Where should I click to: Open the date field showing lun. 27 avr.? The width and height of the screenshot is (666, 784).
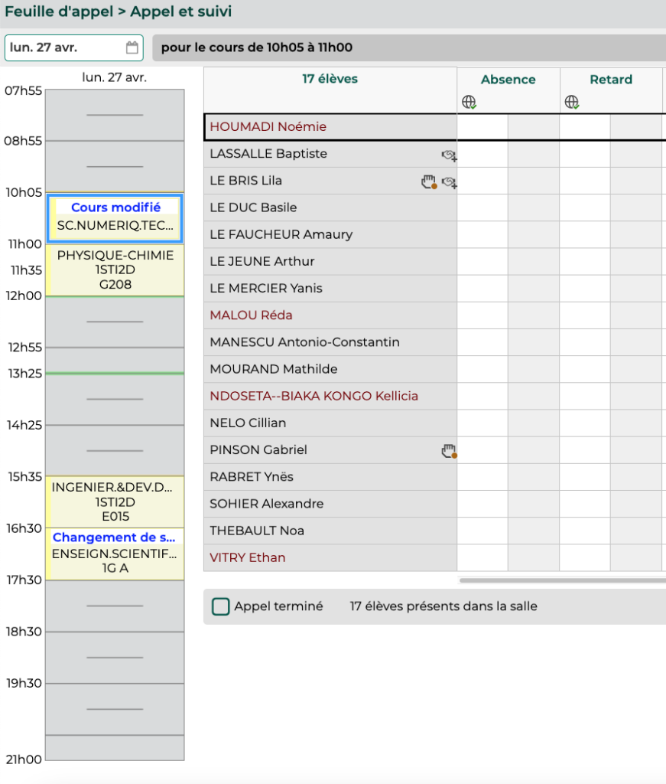coord(65,47)
